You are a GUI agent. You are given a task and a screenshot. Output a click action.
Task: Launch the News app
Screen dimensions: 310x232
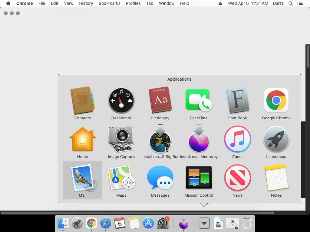(x=237, y=178)
